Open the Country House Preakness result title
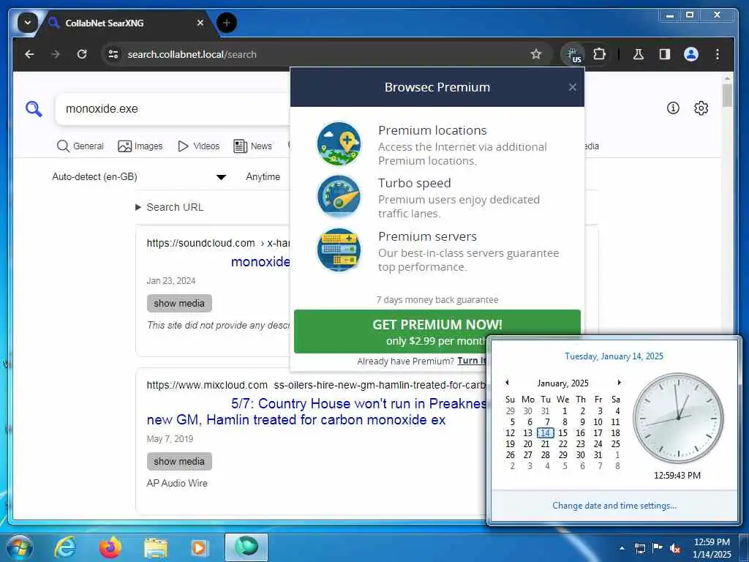The image size is (749, 562). click(316, 411)
